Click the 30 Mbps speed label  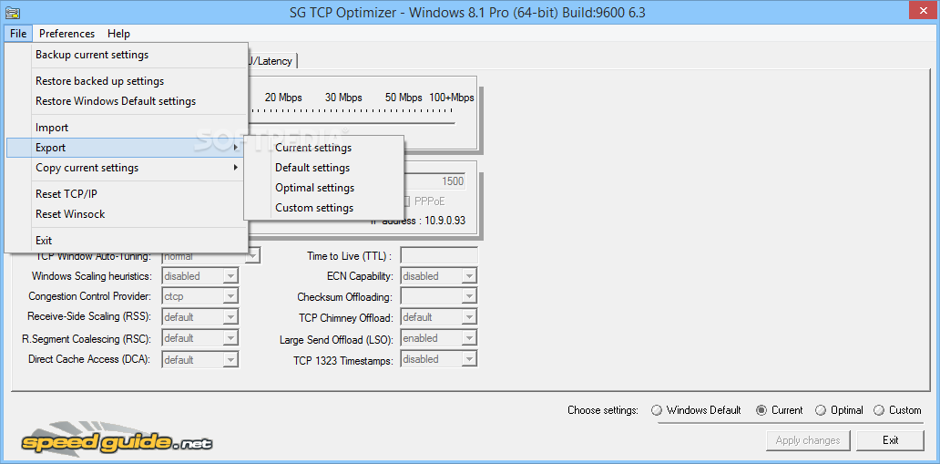click(343, 98)
